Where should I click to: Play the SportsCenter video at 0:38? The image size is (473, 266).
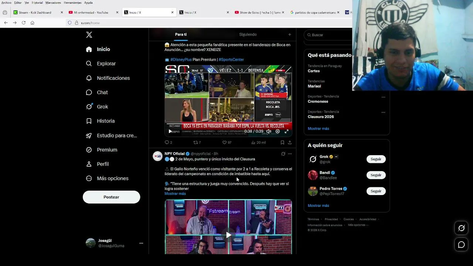point(170,131)
